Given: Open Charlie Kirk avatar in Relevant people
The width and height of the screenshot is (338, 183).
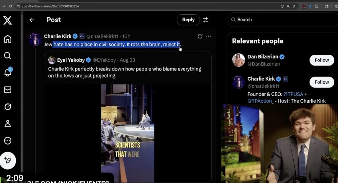Looking at the screenshot, I should [238, 82].
